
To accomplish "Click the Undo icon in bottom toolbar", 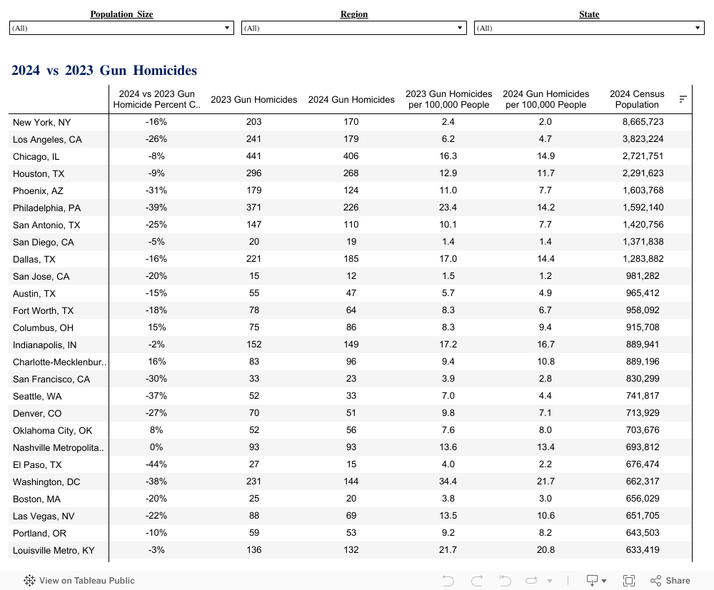I will pos(448,580).
